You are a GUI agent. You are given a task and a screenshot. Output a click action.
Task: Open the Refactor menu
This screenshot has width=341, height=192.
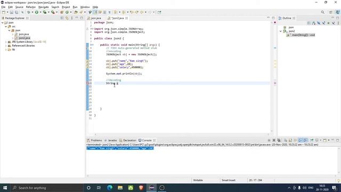(x=31, y=7)
